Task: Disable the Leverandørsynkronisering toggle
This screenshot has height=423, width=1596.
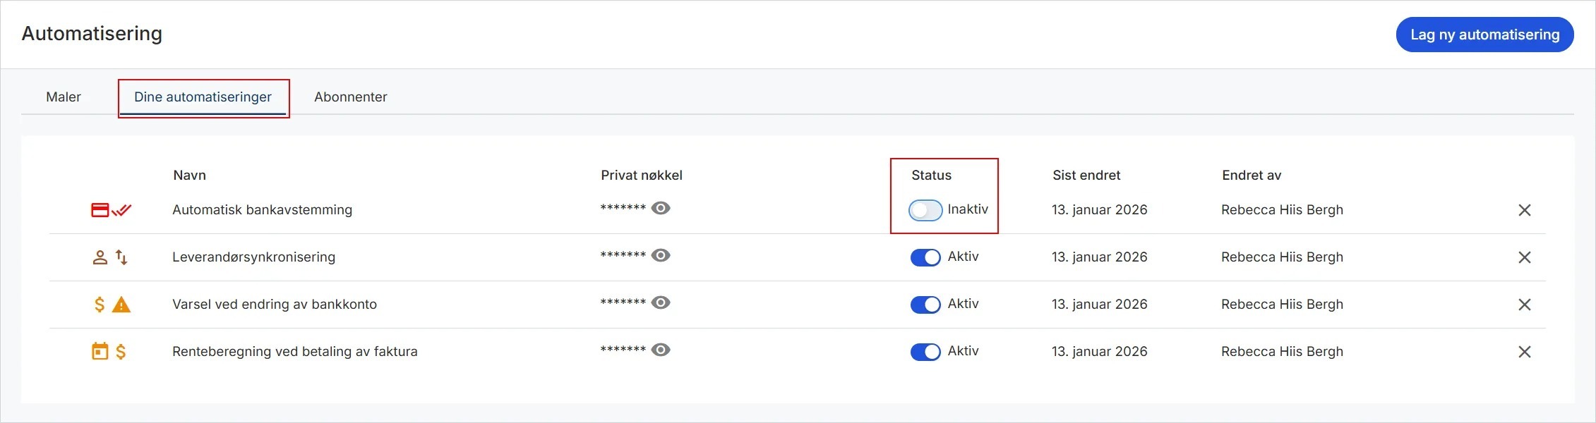Action: pos(925,257)
